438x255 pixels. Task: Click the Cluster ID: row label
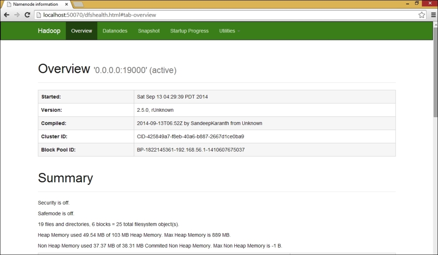[x=54, y=137]
